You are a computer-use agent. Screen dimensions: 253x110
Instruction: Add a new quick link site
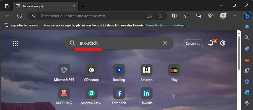(x=174, y=96)
